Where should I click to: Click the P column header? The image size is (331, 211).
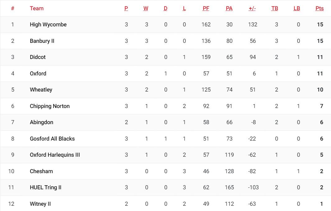[126, 8]
